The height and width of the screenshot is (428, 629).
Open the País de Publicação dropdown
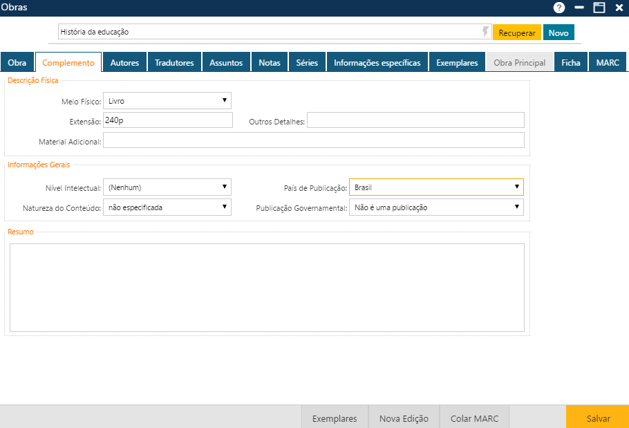(435, 187)
